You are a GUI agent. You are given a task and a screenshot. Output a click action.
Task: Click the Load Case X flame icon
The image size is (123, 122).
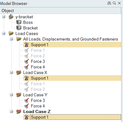point(19,72)
